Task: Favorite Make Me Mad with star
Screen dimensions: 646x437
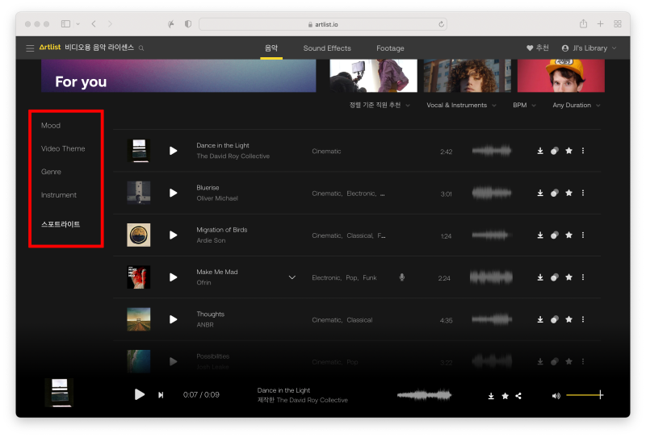Action: [x=569, y=277]
